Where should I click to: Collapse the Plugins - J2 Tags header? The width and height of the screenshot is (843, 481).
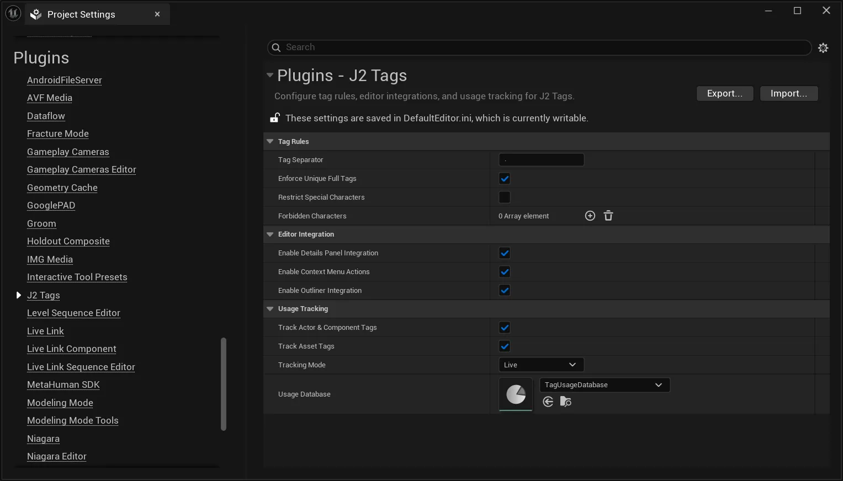point(270,75)
